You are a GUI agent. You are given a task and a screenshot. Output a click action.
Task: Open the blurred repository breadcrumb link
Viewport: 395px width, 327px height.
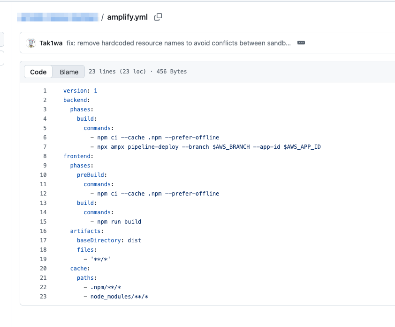click(58, 17)
